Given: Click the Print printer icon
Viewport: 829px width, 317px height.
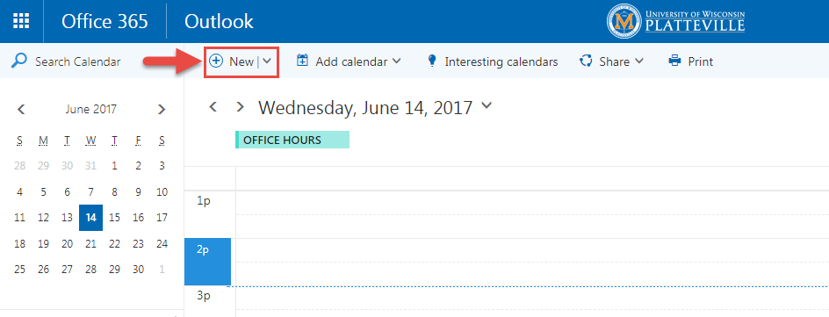Looking at the screenshot, I should [x=675, y=61].
